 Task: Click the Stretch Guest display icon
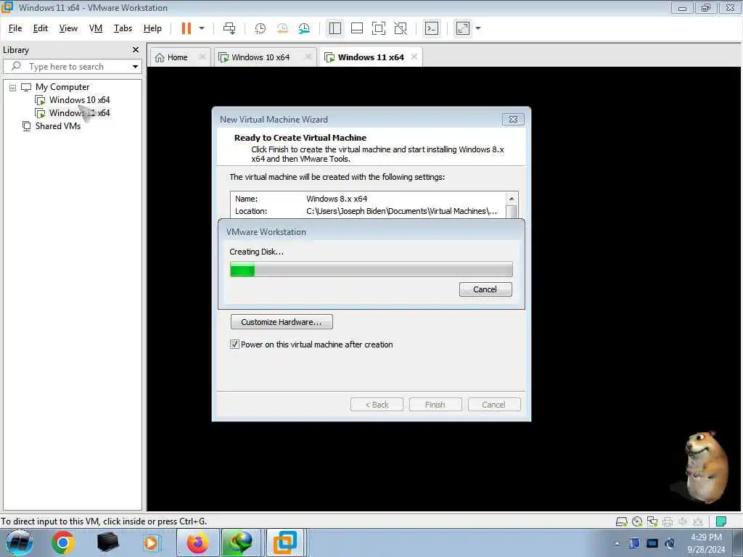(x=463, y=28)
